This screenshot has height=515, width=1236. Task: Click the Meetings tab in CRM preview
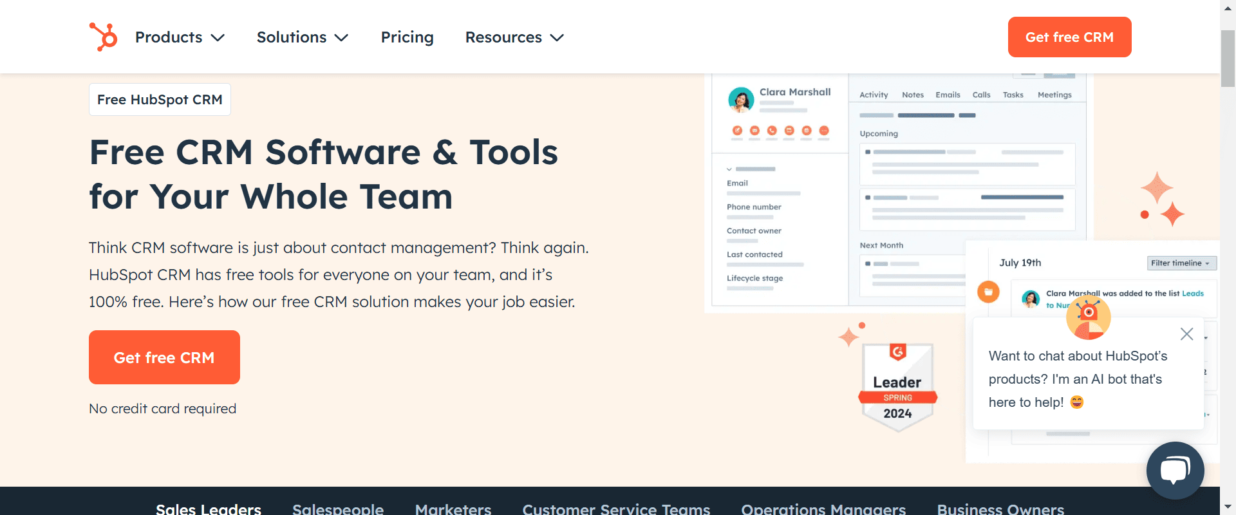1054,95
